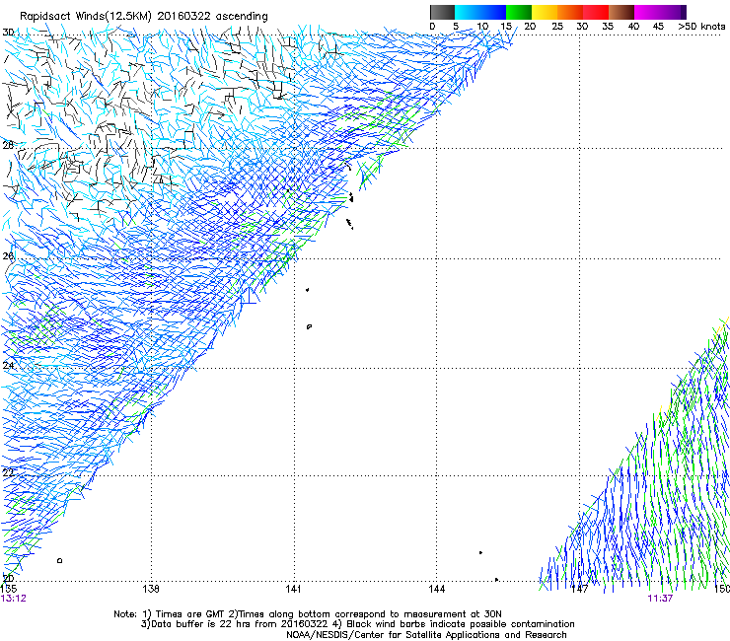Image resolution: width=730 pixels, height=641 pixels.
Task: Click the longitude label 138
Action: click(151, 589)
